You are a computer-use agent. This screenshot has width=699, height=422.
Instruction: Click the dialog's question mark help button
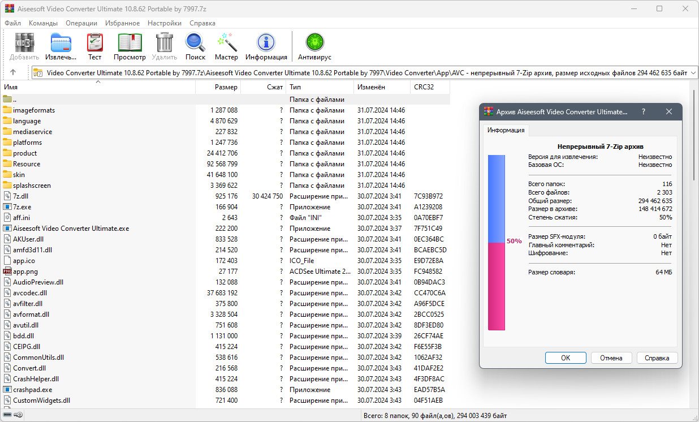pos(643,112)
